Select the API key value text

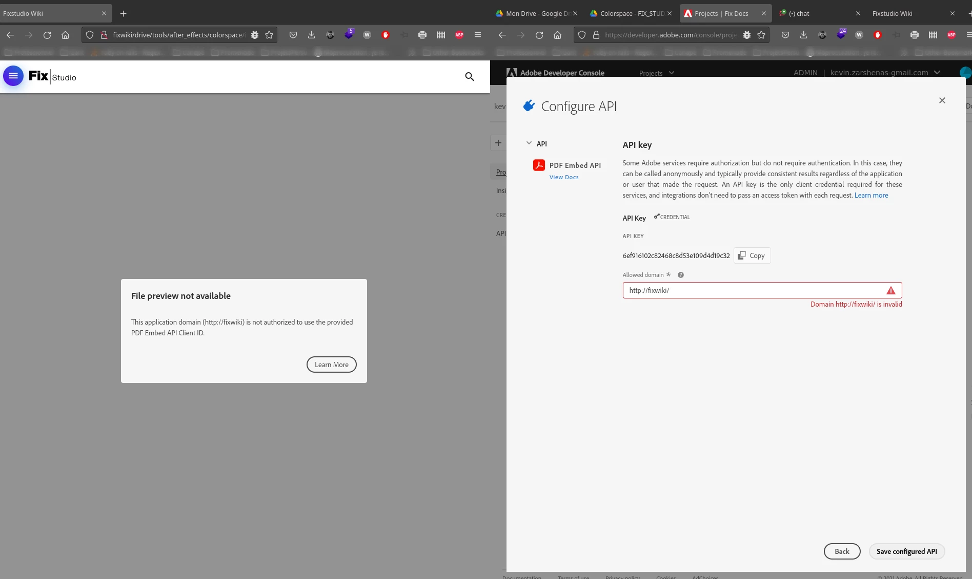tap(676, 255)
